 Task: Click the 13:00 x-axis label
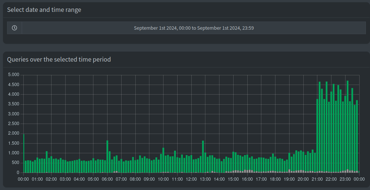point(205,179)
